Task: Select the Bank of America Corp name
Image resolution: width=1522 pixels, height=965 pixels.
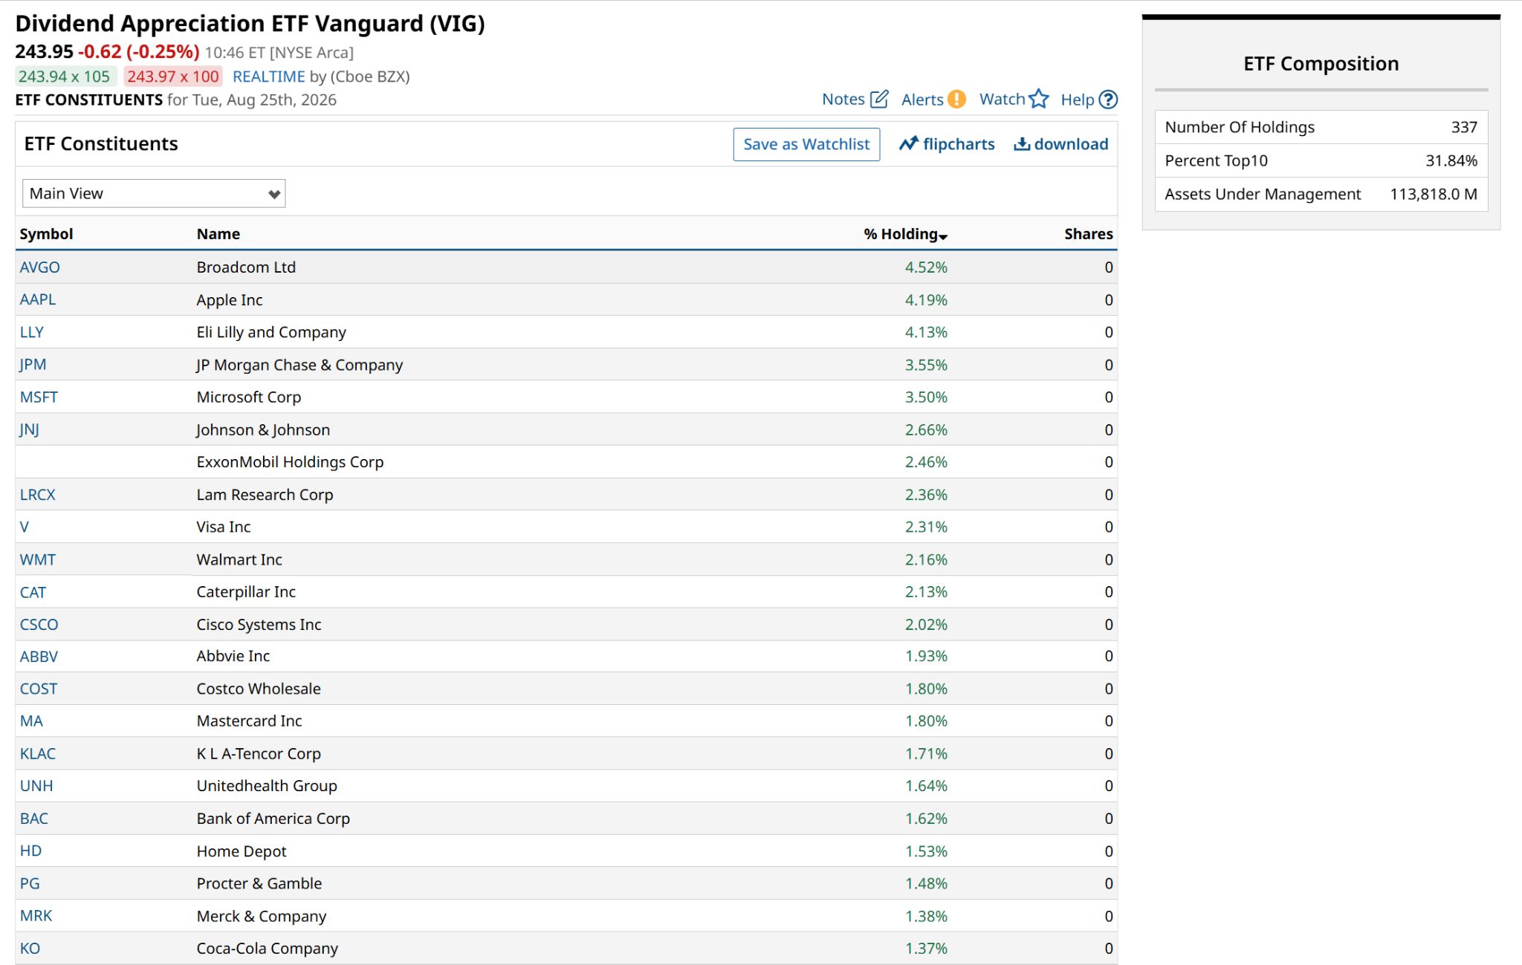Action: pyautogui.click(x=273, y=819)
